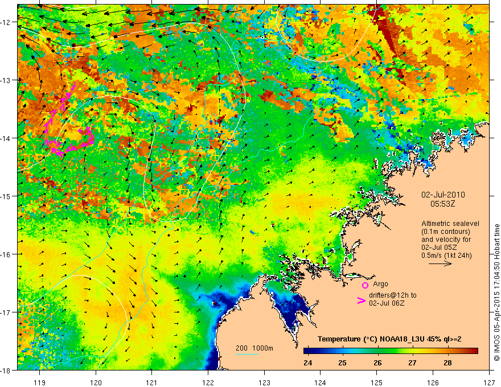Click the 'Temperature (°C) NOAA18_L3U 45% ql>=2' title
This screenshot has height=387, width=501.
point(389,339)
